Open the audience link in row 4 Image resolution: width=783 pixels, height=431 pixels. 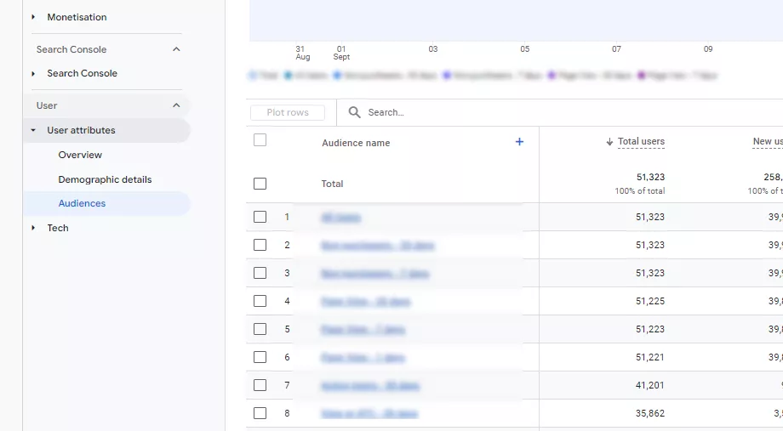(365, 301)
